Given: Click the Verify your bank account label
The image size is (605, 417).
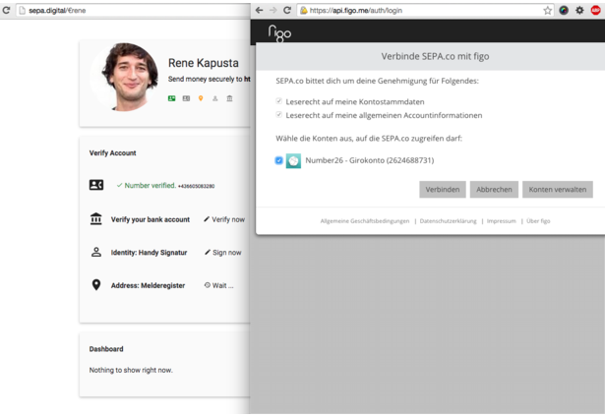Looking at the screenshot, I should click(151, 219).
